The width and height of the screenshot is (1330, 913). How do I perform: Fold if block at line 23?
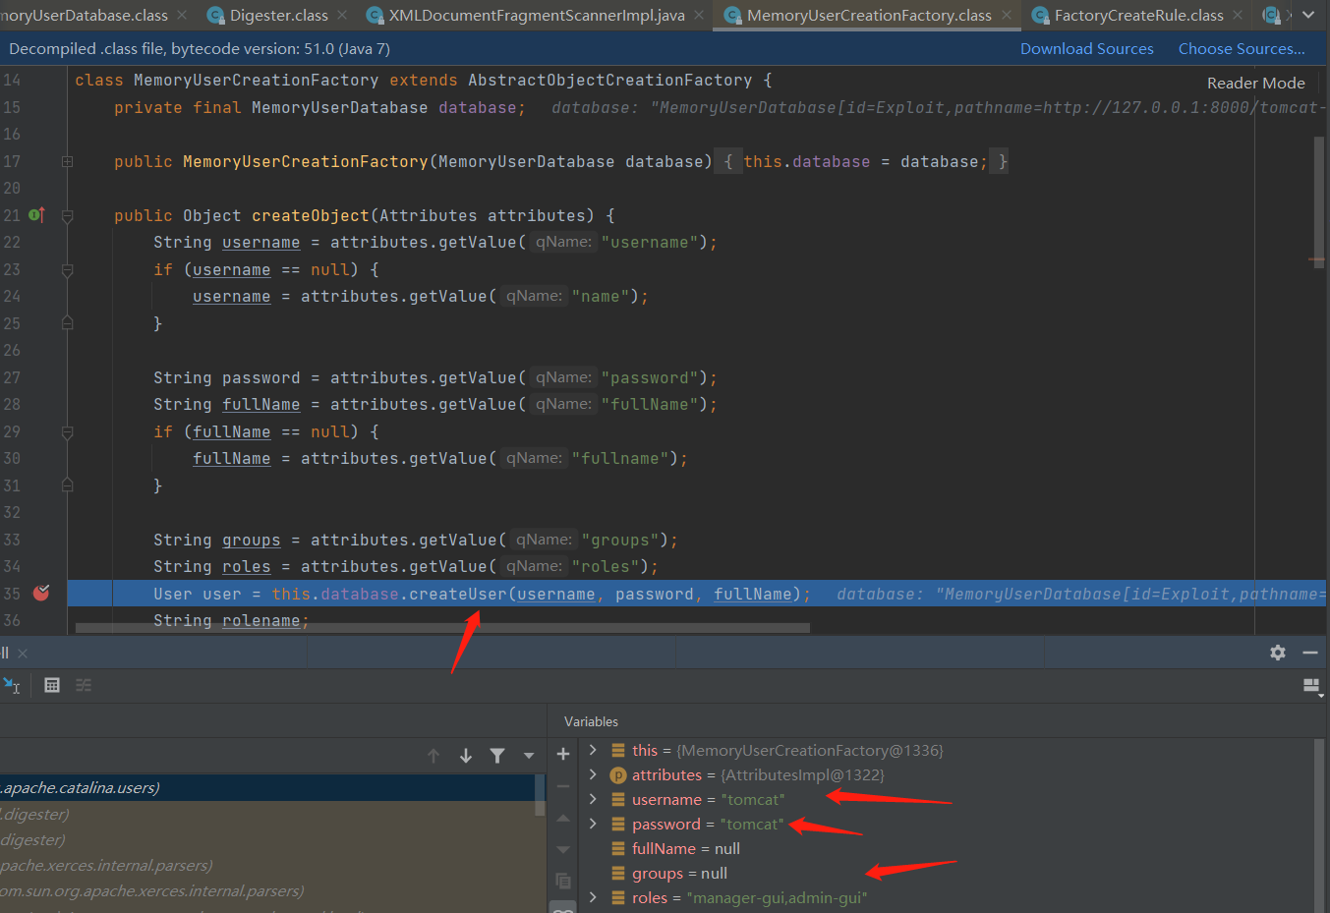pyautogui.click(x=67, y=269)
